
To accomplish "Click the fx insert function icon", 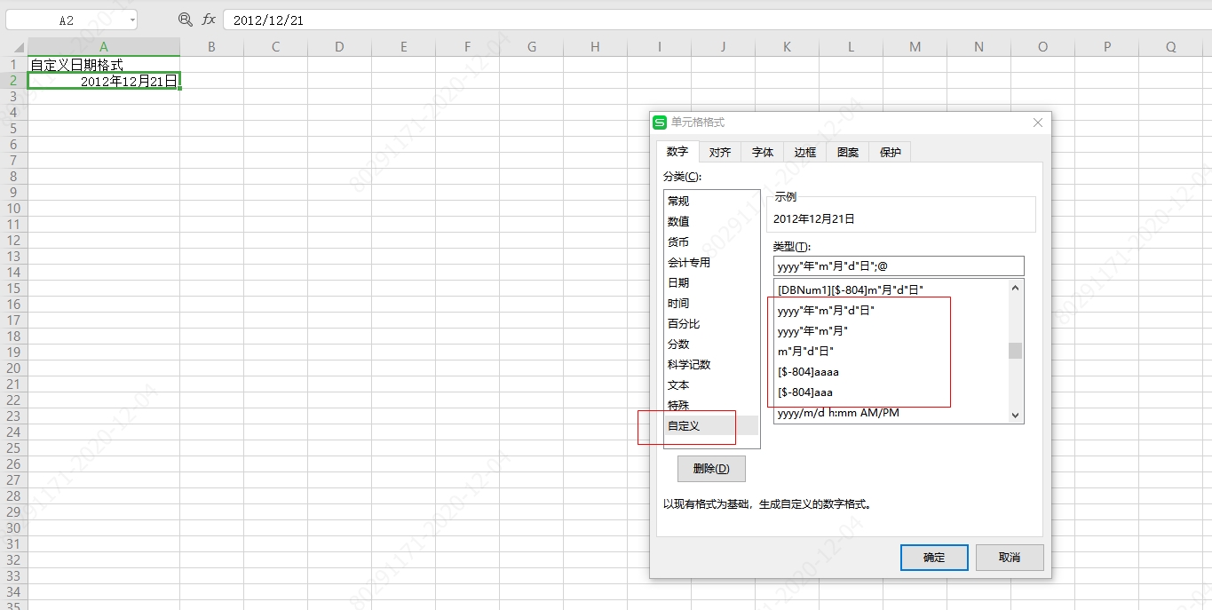I will [207, 18].
